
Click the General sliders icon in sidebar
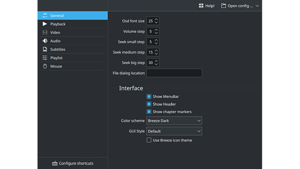[x=45, y=15]
